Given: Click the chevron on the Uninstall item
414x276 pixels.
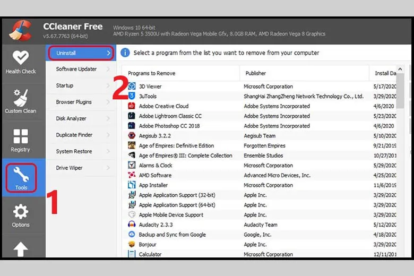Looking at the screenshot, I should [x=108, y=53].
